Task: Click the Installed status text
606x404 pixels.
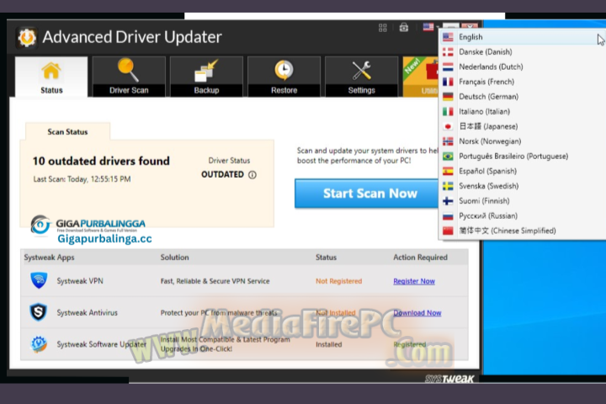Action: tap(328, 344)
